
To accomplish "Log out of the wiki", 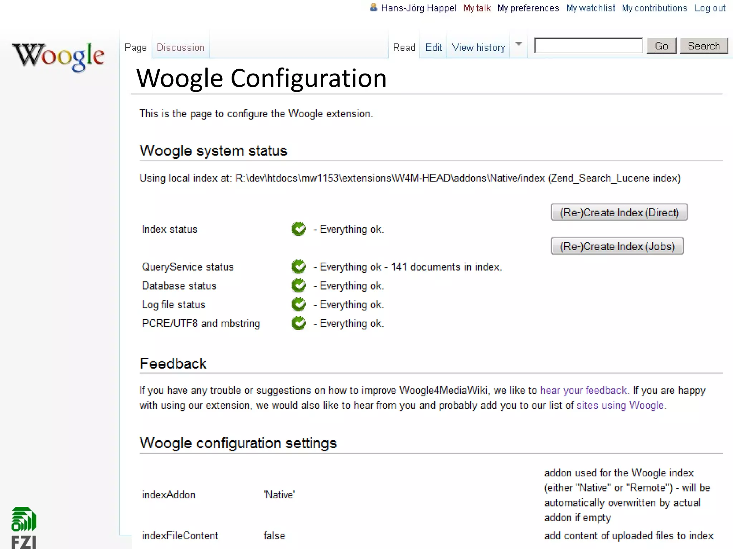I will click(710, 8).
